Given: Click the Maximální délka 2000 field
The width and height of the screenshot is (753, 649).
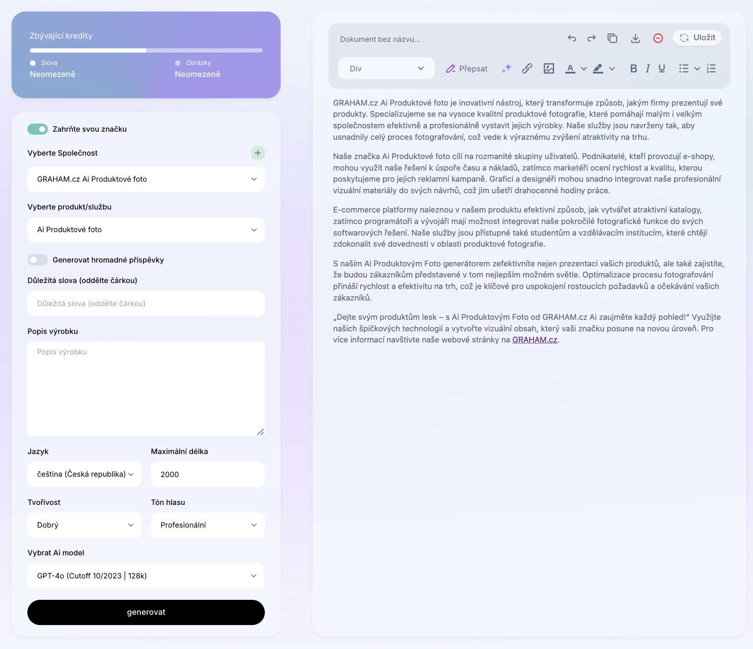Looking at the screenshot, I should 208,474.
